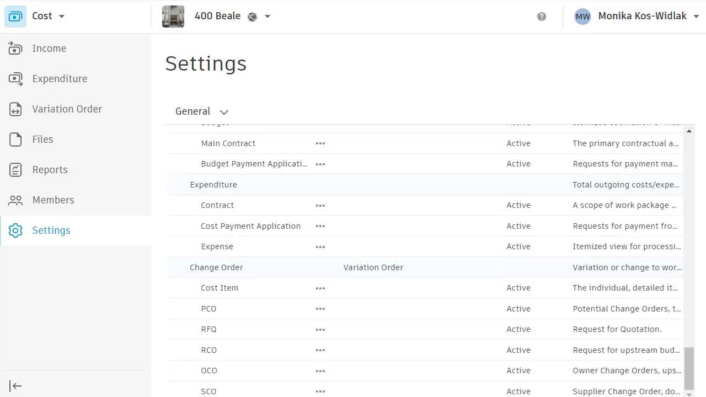Open the Members sidebar icon

(x=15, y=200)
